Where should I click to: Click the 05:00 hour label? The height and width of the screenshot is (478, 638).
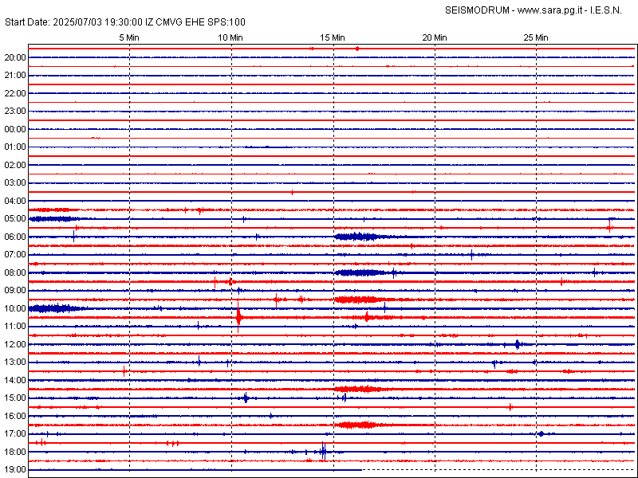pos(15,218)
